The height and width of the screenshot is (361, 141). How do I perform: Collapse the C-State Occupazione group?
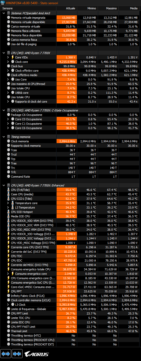(x=4, y=110)
